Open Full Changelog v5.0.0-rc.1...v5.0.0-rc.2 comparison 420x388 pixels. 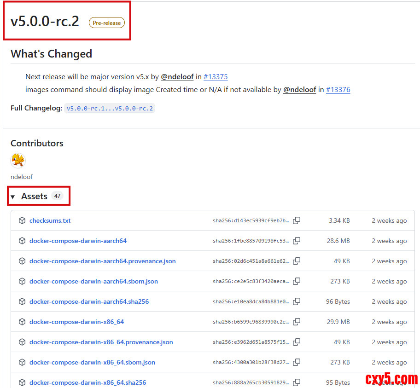(x=110, y=109)
